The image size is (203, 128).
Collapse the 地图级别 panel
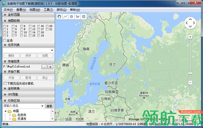coord(28,21)
